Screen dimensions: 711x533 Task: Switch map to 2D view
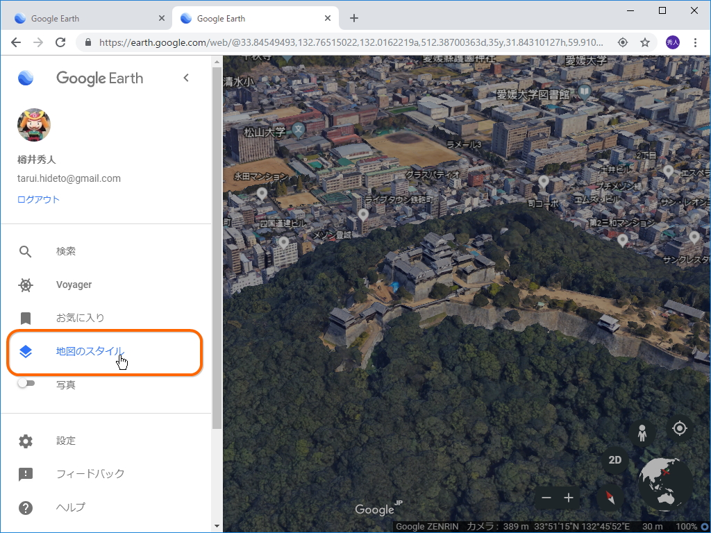615,460
